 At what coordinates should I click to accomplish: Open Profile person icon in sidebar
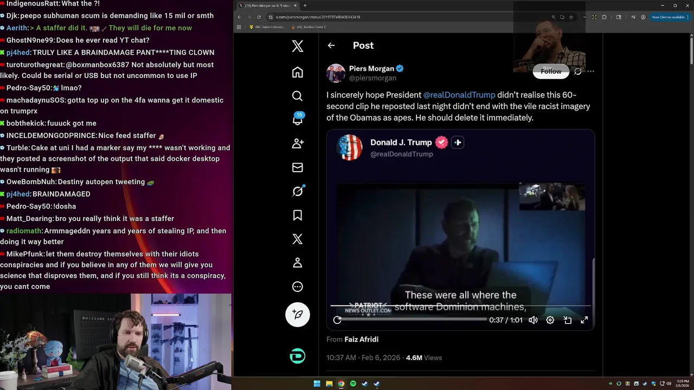click(x=297, y=263)
